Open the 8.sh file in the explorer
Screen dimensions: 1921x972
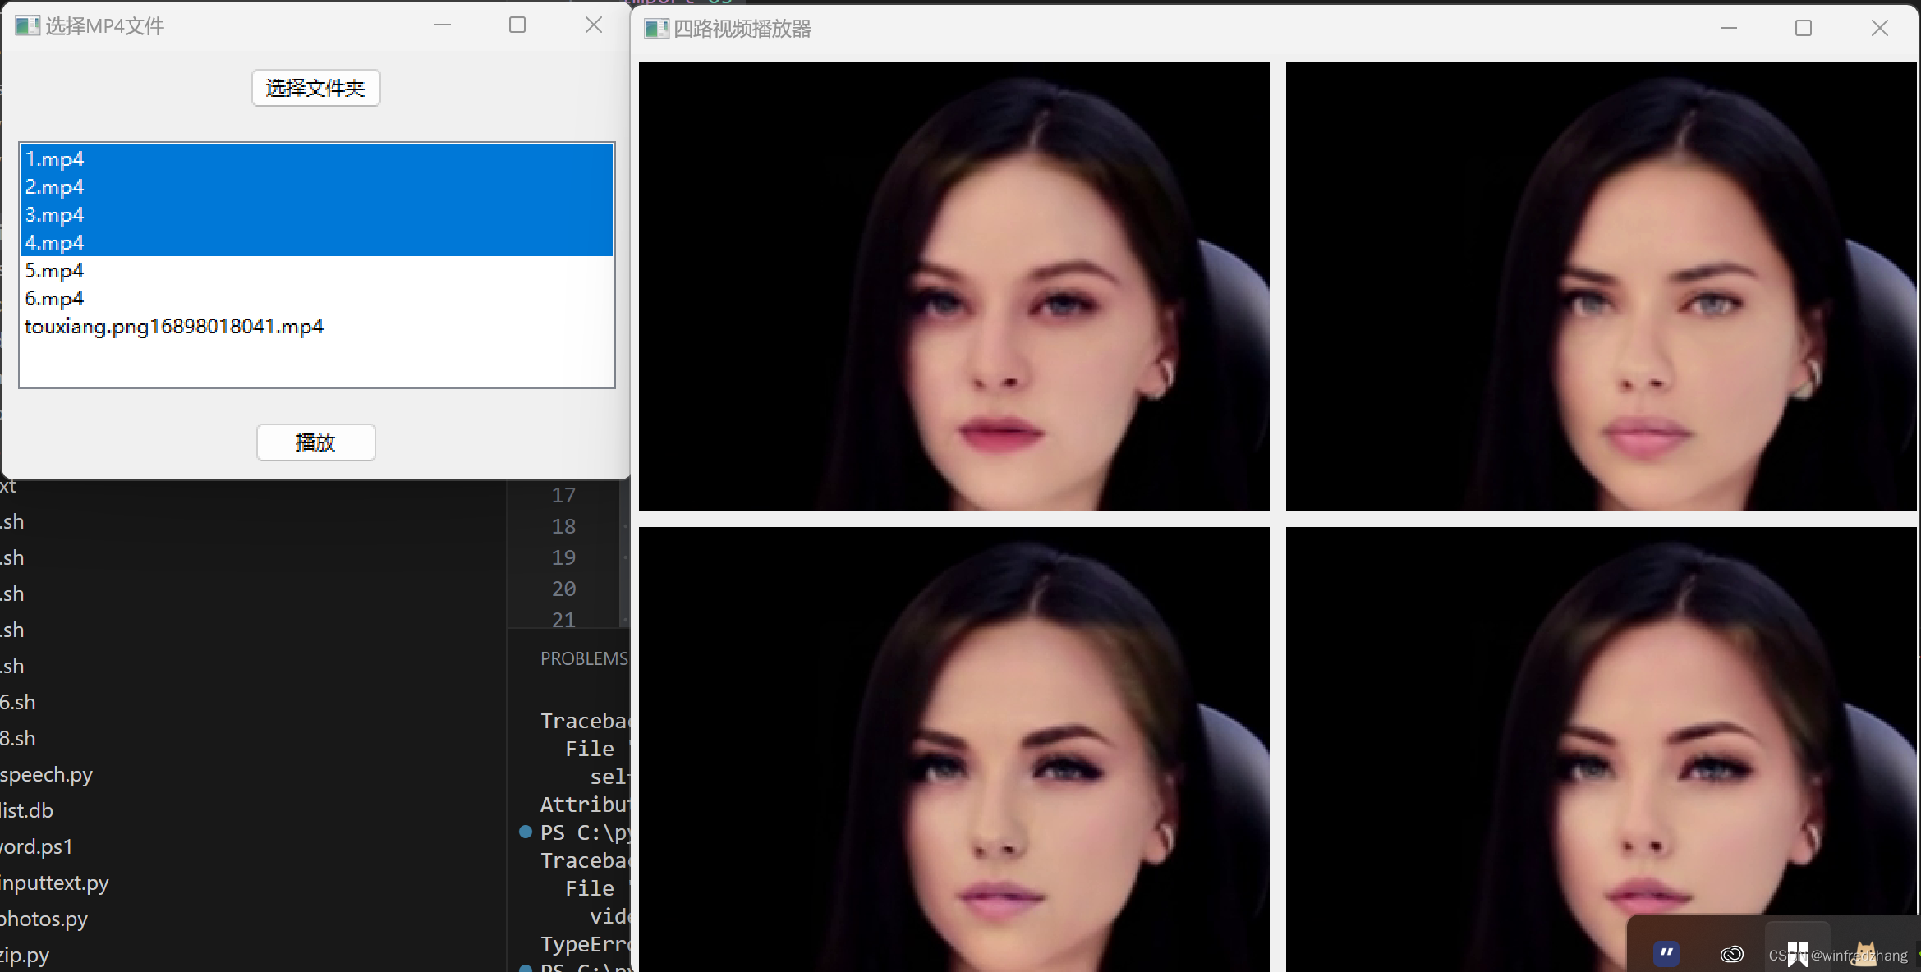18,739
